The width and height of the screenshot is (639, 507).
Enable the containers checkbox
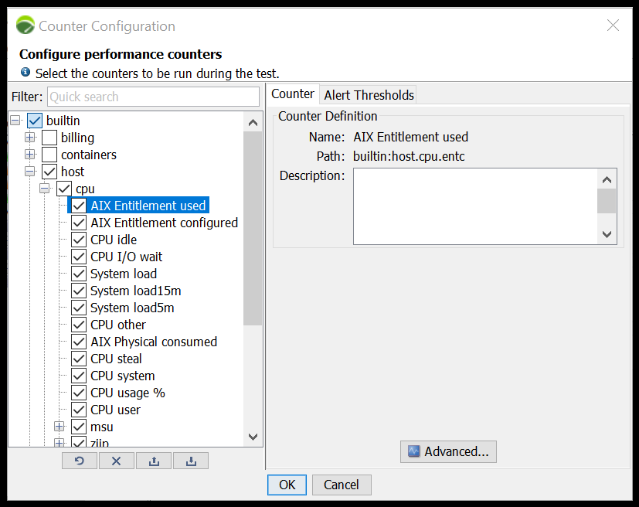[x=49, y=155]
